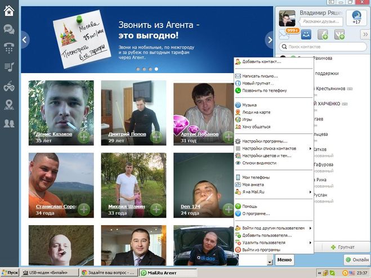Viewport: 371px width, 278px height.
Task: Add Дмитрий Попов with plus button
Action: tap(156, 137)
